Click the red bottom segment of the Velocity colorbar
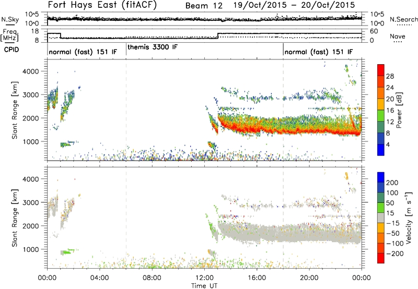 click(381, 258)
